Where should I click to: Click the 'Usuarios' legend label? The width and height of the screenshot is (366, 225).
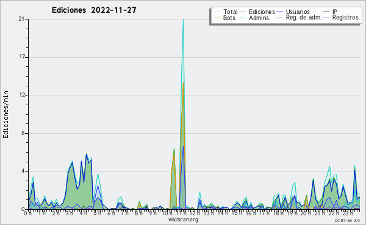tap(298, 12)
